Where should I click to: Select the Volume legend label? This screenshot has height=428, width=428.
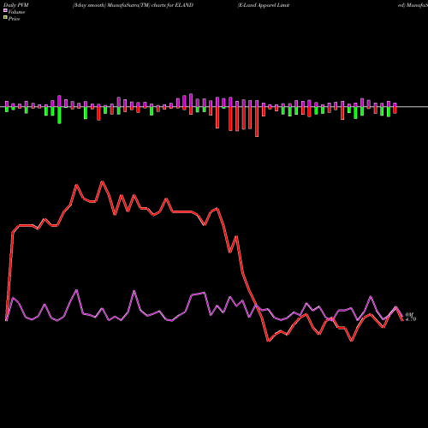(16, 12)
